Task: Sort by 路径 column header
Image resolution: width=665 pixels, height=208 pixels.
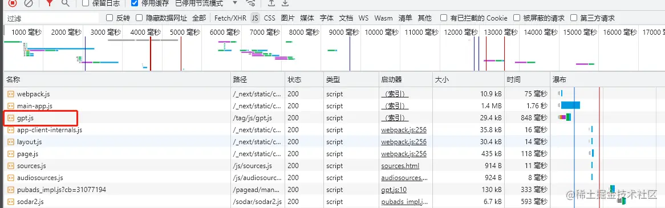Action: [258, 80]
